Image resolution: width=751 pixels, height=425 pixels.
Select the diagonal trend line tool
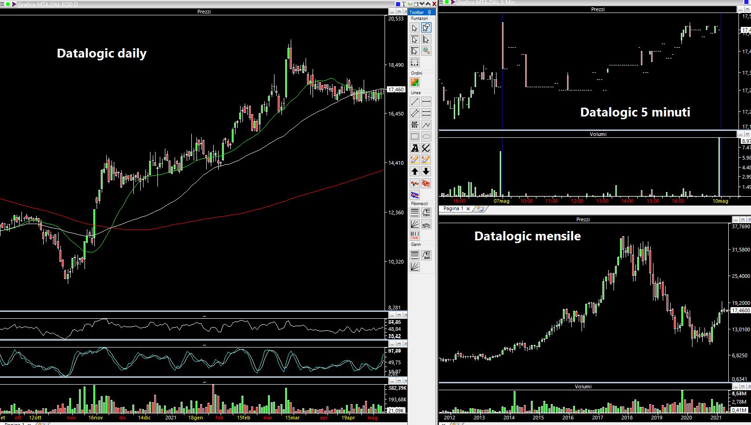coord(415,102)
